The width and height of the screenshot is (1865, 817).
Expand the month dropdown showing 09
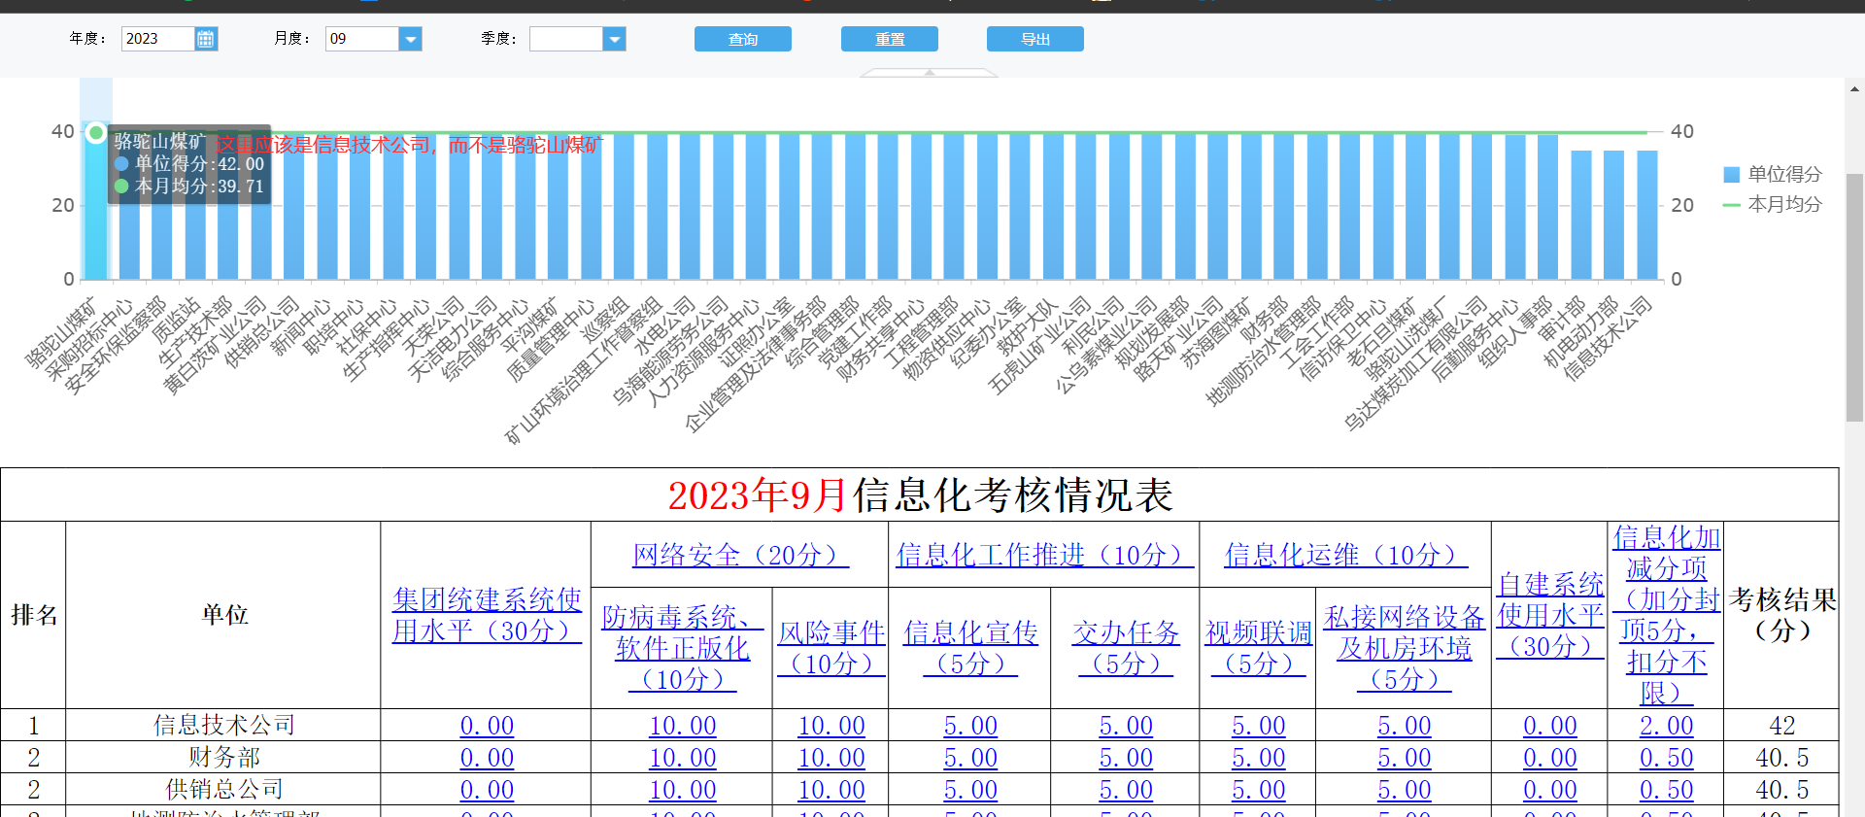tap(411, 39)
